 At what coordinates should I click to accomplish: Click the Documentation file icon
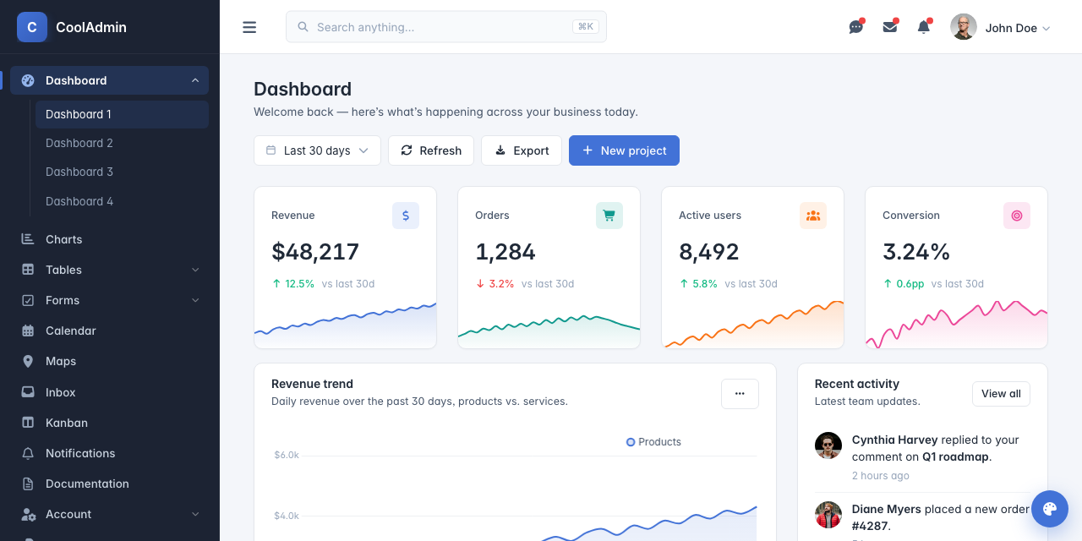coord(28,484)
